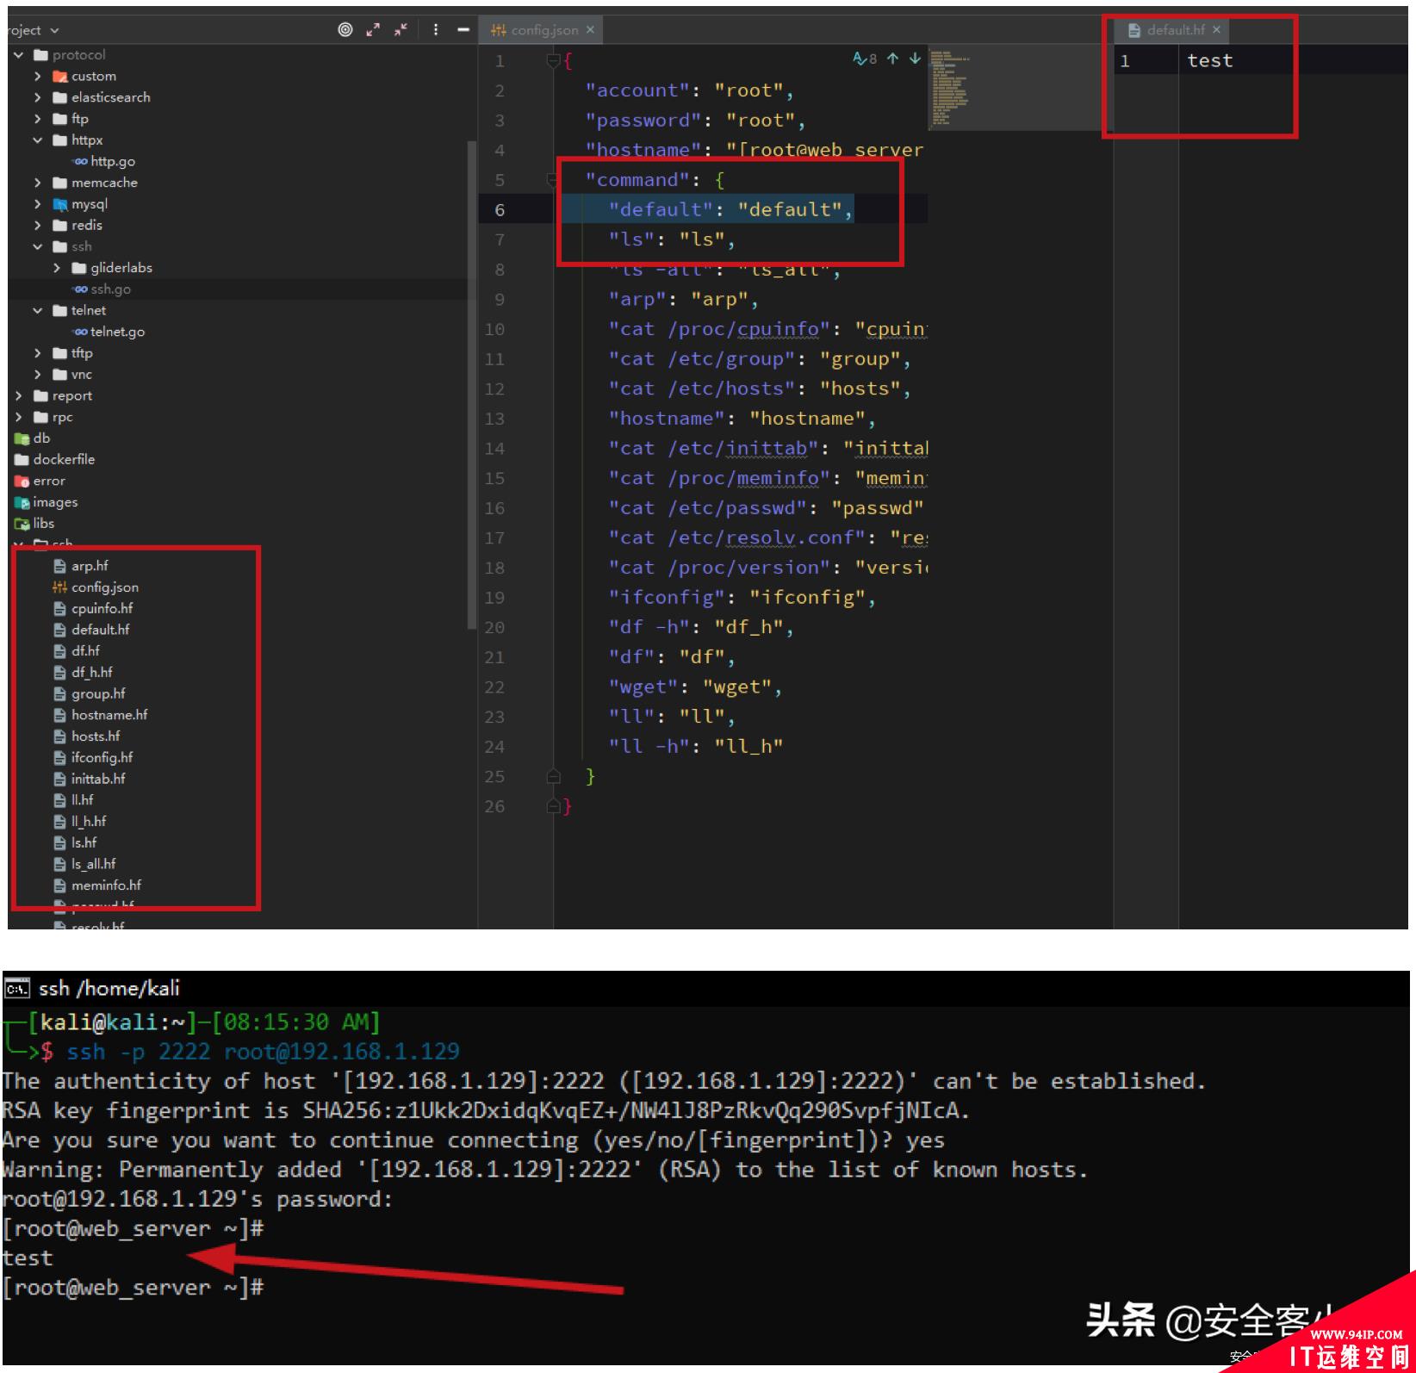
Task: Open df_h.hf file
Action: 83,672
